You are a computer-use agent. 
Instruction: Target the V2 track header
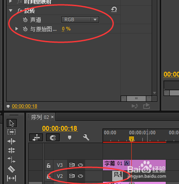tap(60, 176)
